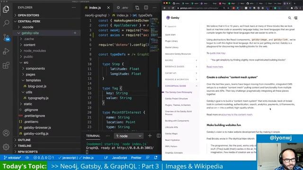Viewport: 303px width, 170px height.
Task: Open the Search view in activity bar
Action: coord(6,23)
